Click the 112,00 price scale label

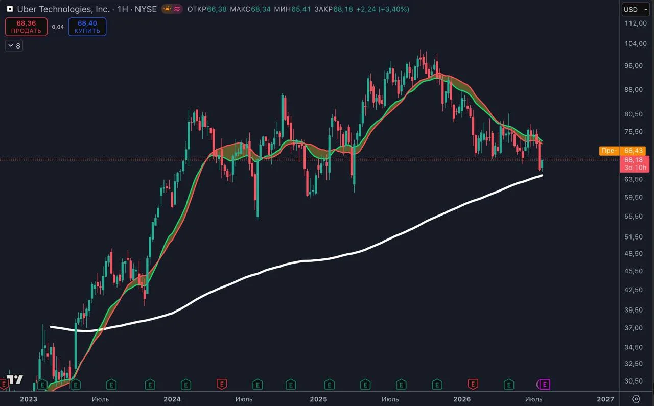[636, 23]
